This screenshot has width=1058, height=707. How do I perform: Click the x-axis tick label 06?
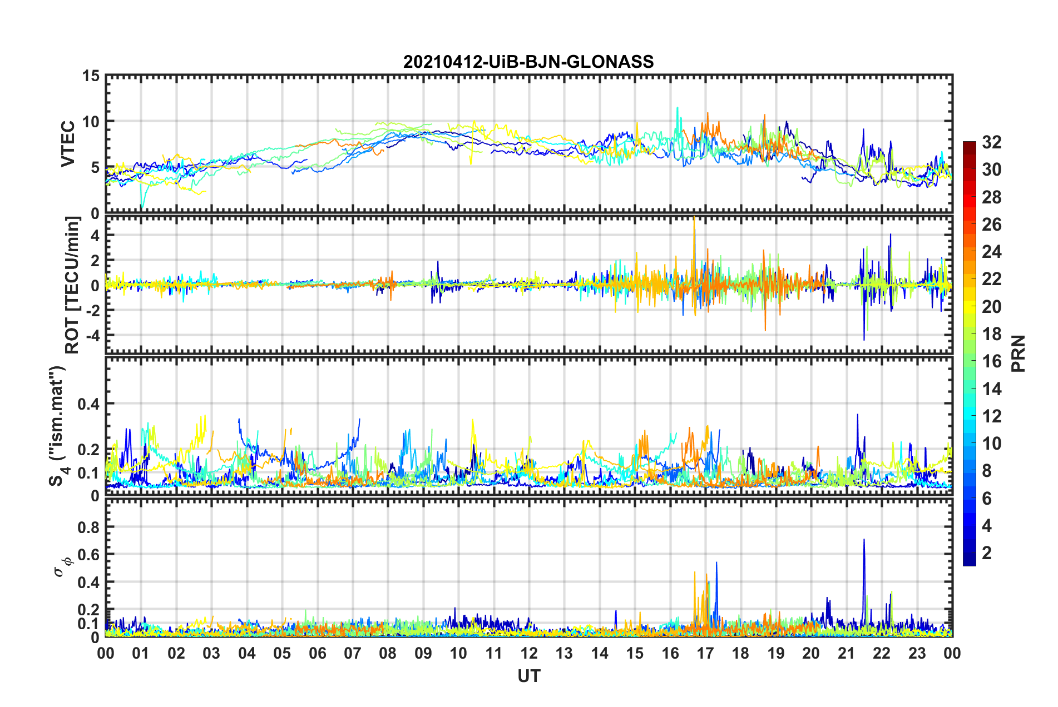318,653
